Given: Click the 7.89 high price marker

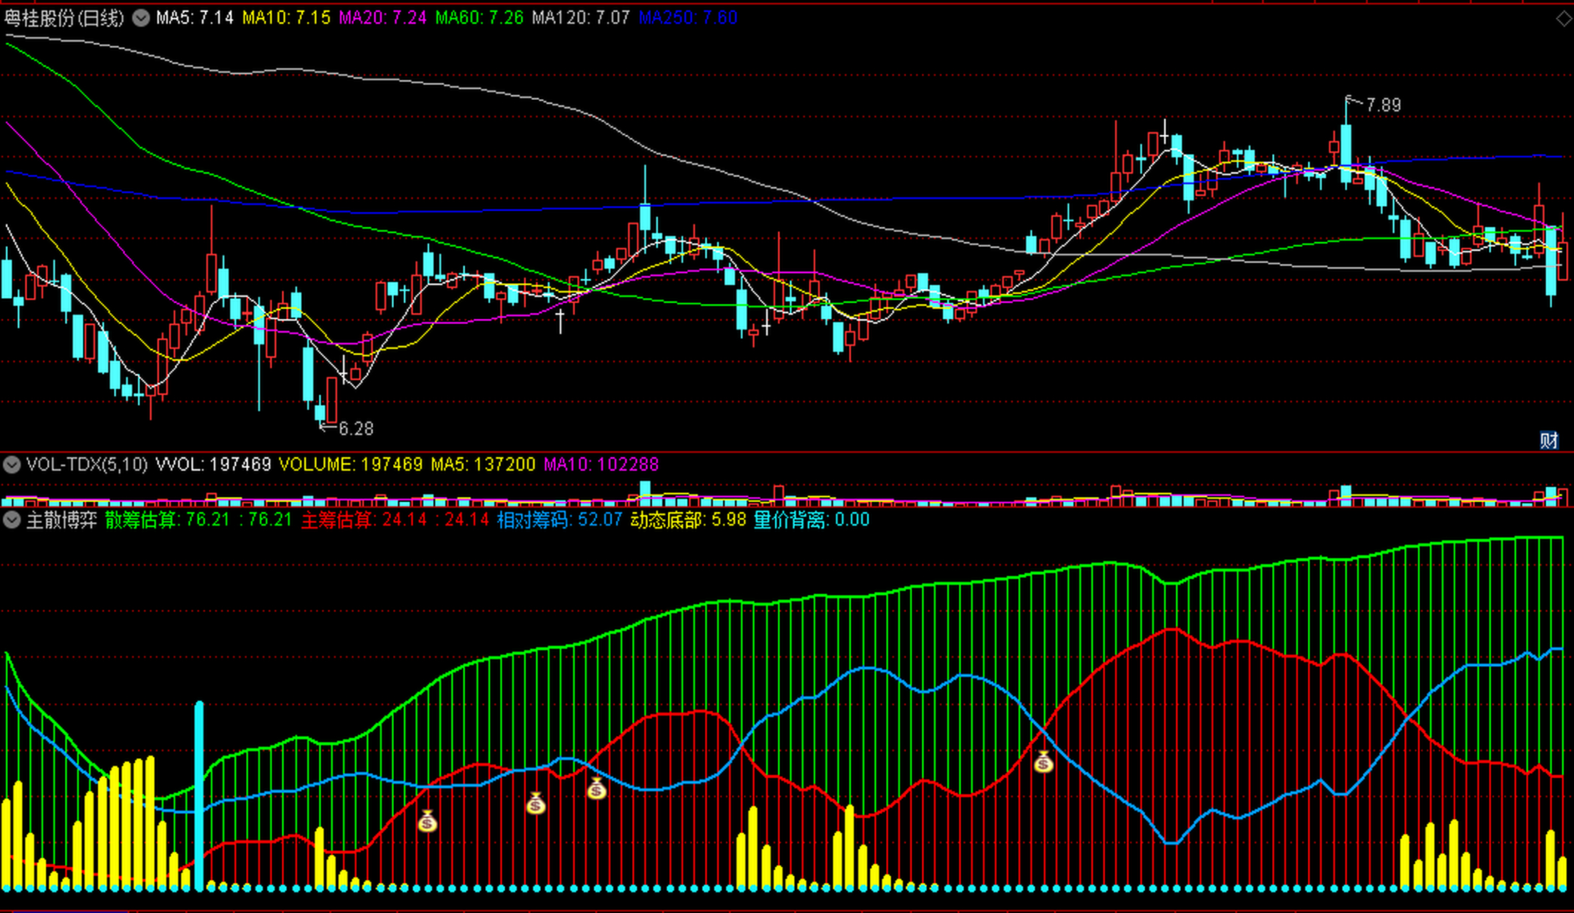Looking at the screenshot, I should tap(1383, 106).
